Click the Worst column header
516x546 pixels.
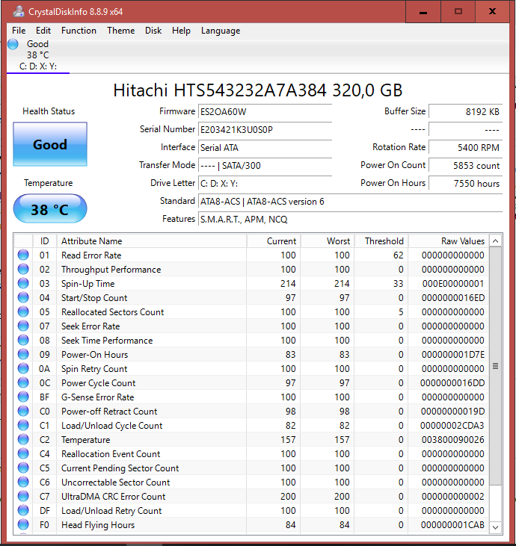click(x=328, y=241)
